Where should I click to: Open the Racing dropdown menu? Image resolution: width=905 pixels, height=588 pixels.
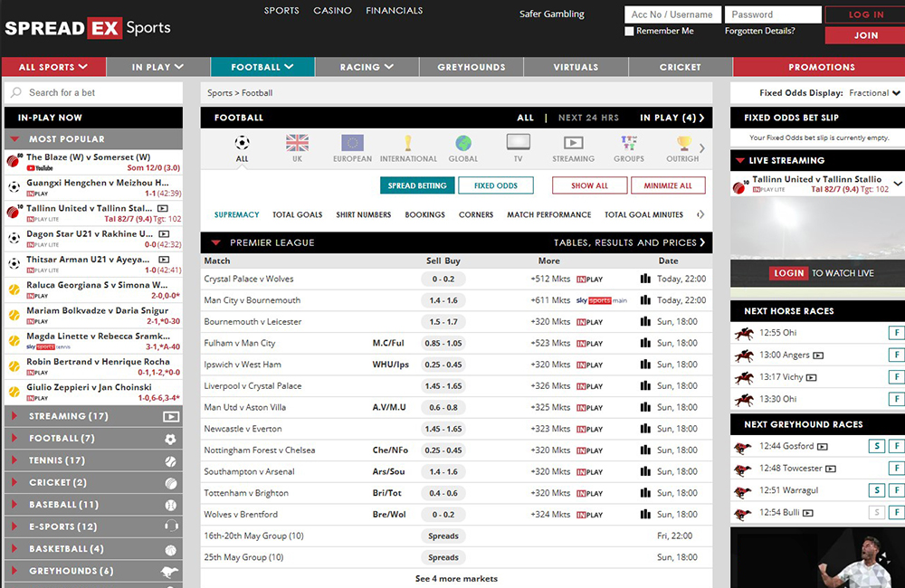click(x=367, y=67)
